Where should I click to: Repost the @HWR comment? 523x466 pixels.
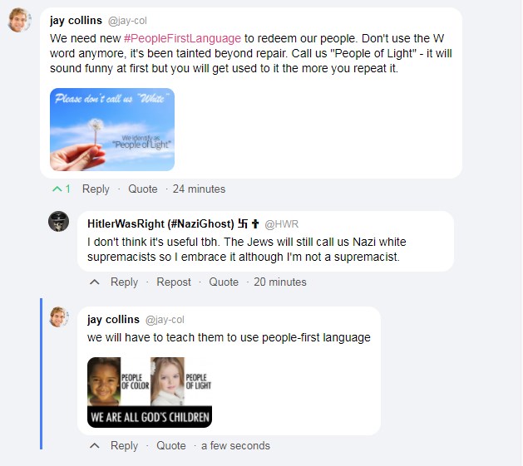pyautogui.click(x=174, y=282)
